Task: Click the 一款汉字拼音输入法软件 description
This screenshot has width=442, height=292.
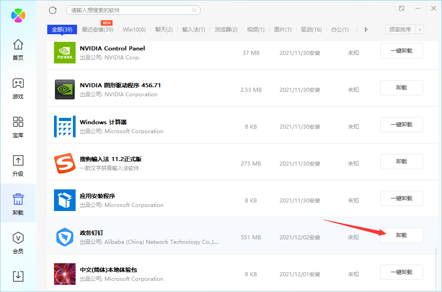Action: click(109, 168)
